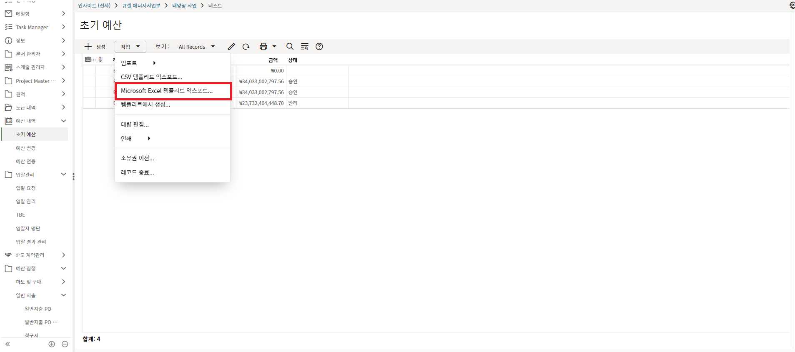Viewport: 795px width, 352px height.
Task: Click the find-on-page list search icon
Action: 304,47
